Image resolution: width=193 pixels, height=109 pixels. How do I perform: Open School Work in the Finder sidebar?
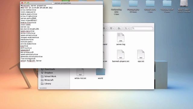(48, 76)
